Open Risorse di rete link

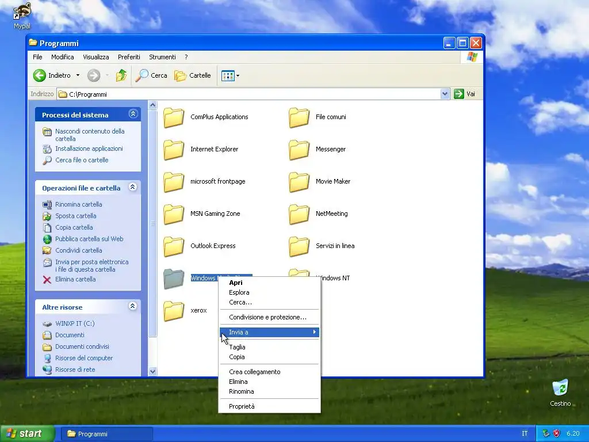point(75,369)
